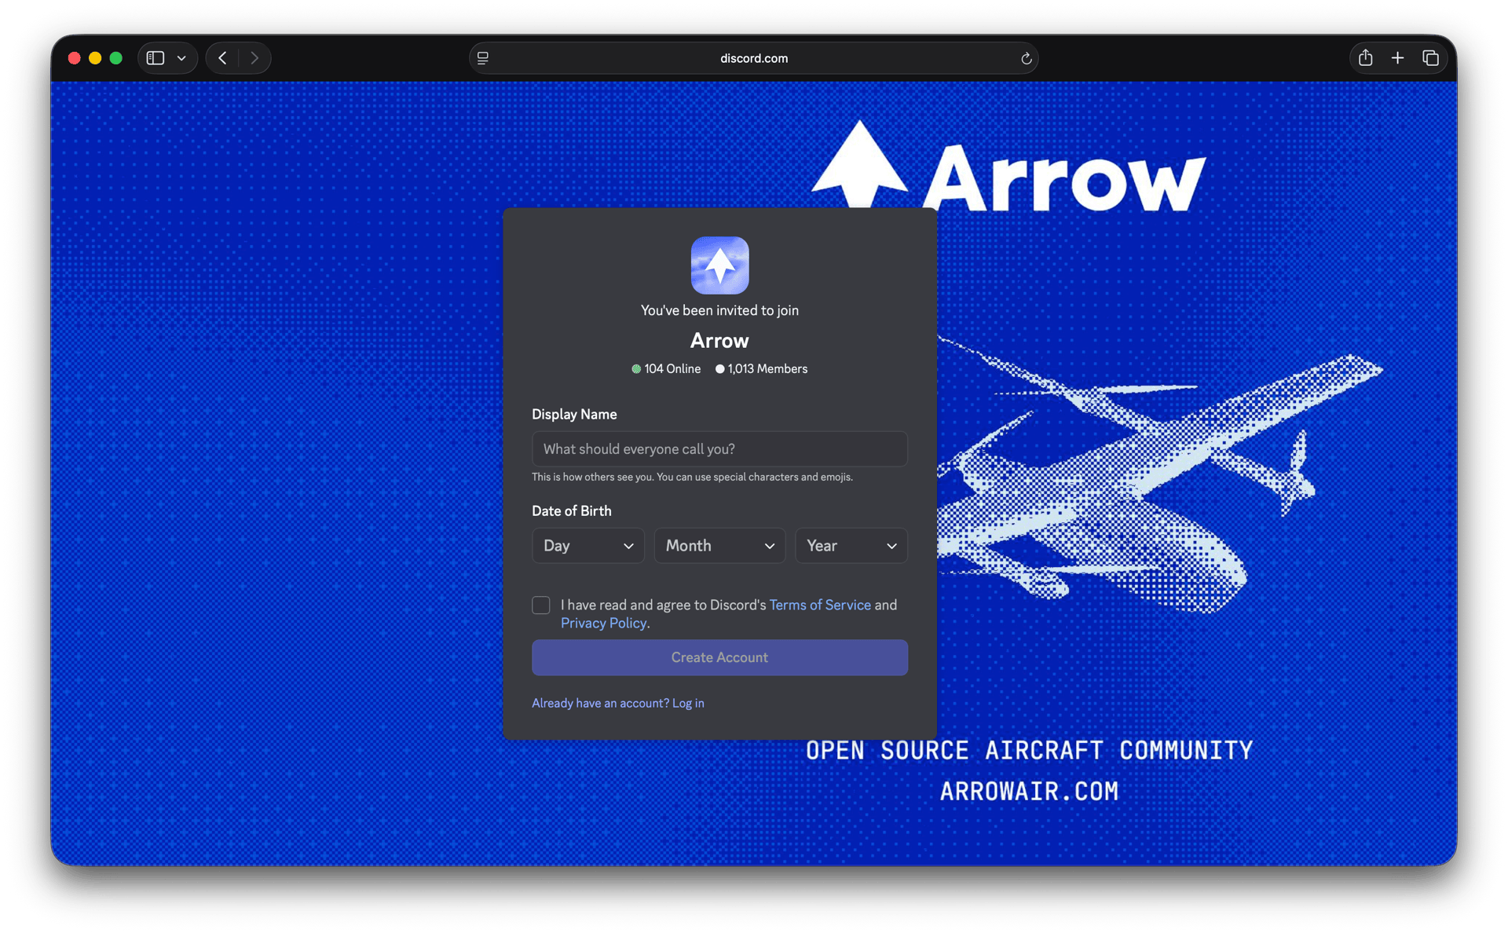
Task: Open the Day dropdown
Action: point(587,545)
